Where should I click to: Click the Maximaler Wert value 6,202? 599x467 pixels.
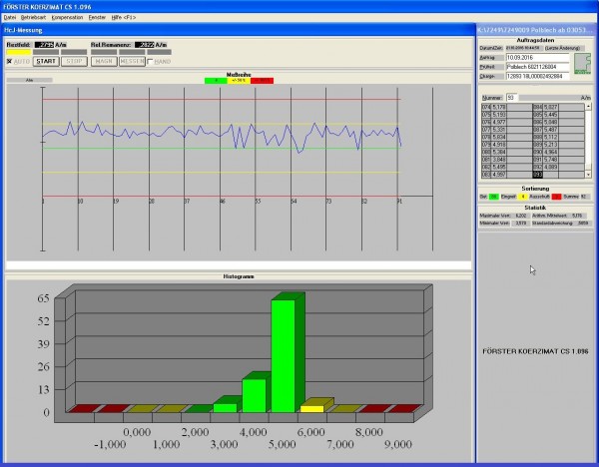tap(521, 216)
